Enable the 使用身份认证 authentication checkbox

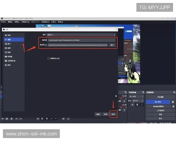[x=49, y=58]
